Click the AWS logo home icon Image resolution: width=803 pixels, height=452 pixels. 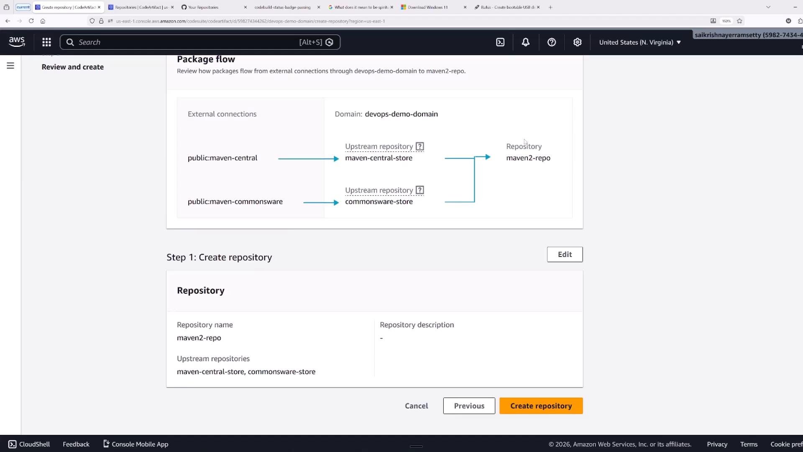click(17, 42)
